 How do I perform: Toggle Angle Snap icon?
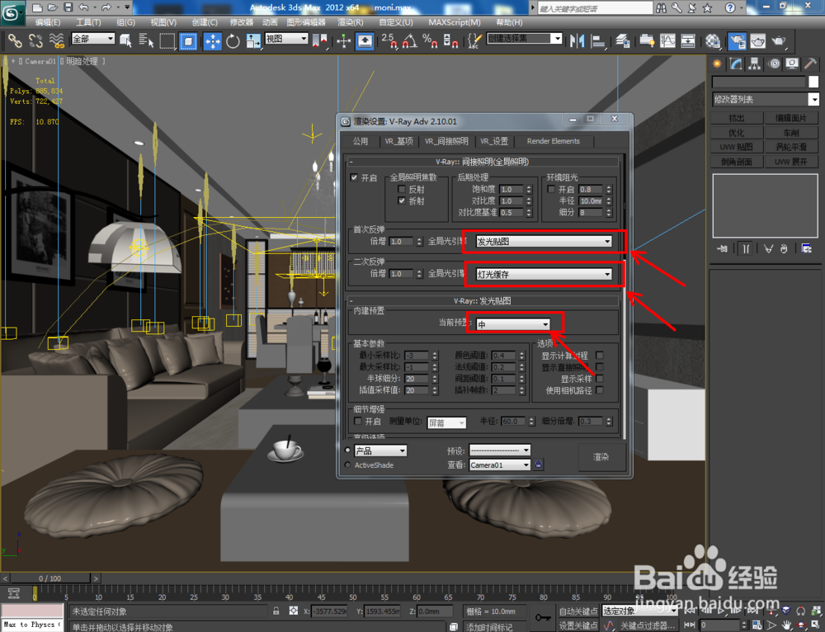(410, 41)
